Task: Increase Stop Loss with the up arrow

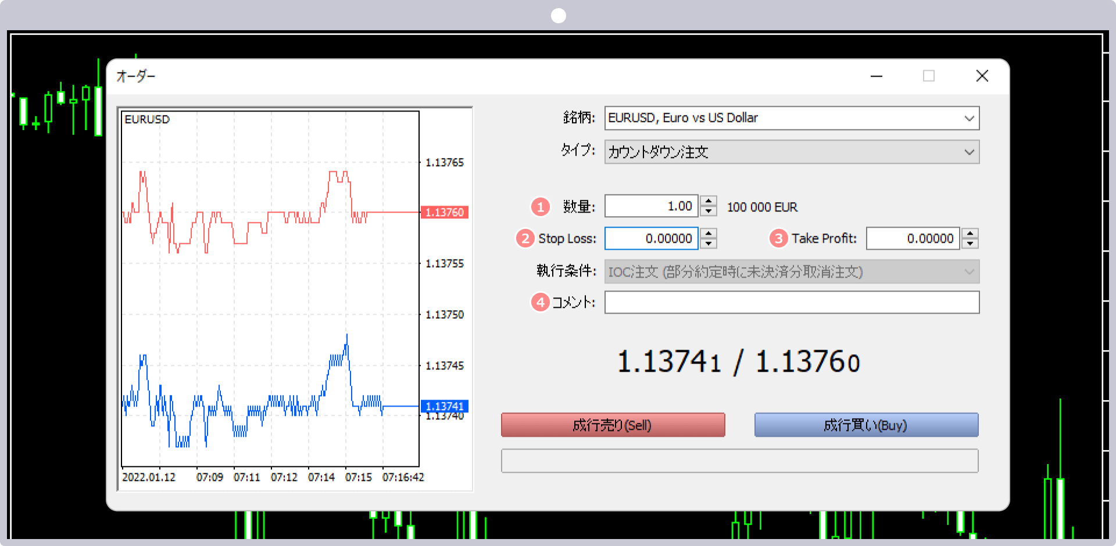Action: tap(709, 233)
